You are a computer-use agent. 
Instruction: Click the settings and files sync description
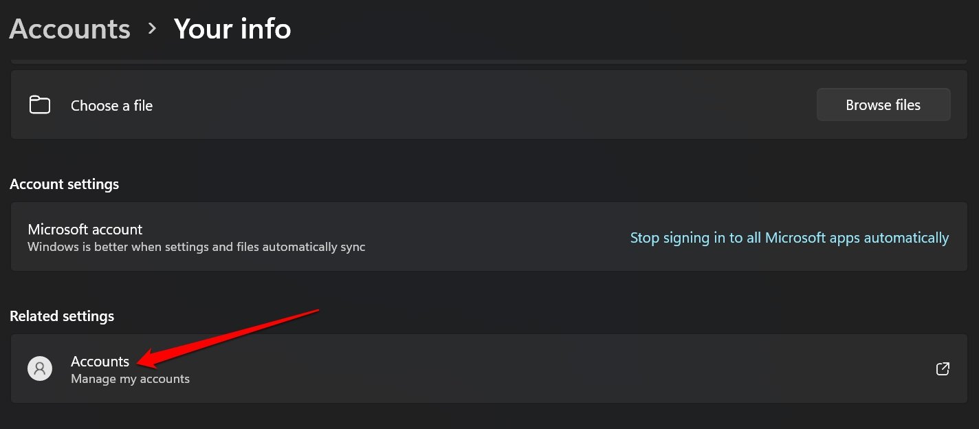tap(197, 247)
